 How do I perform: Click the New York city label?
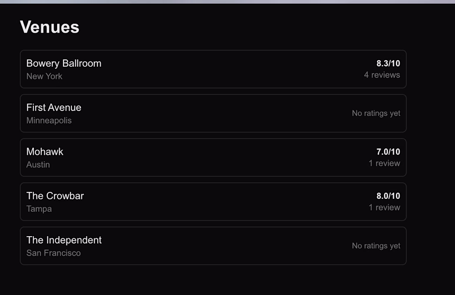click(44, 76)
